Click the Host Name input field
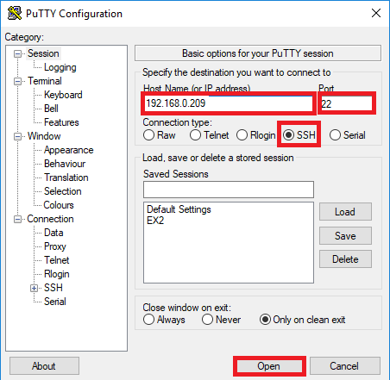 [229, 103]
